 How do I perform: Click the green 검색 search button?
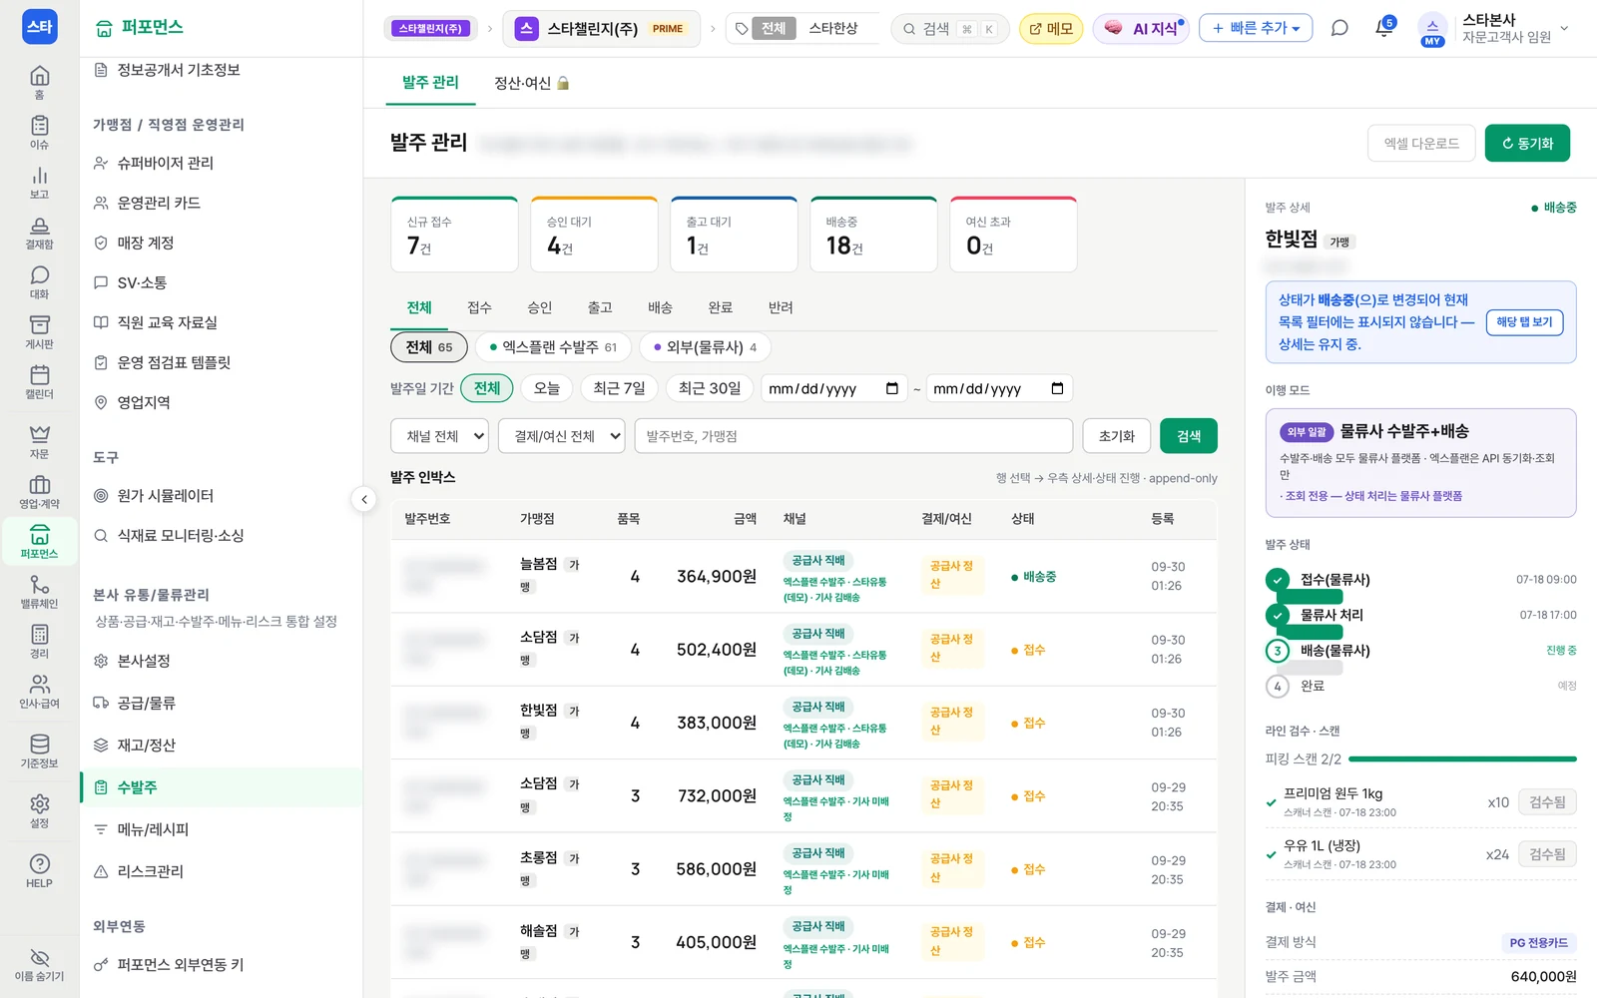click(1189, 436)
